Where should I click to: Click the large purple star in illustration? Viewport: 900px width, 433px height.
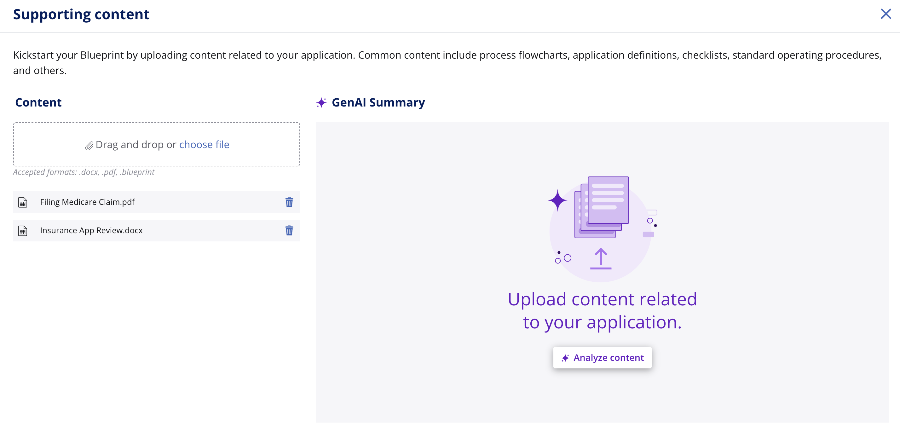pos(557,200)
